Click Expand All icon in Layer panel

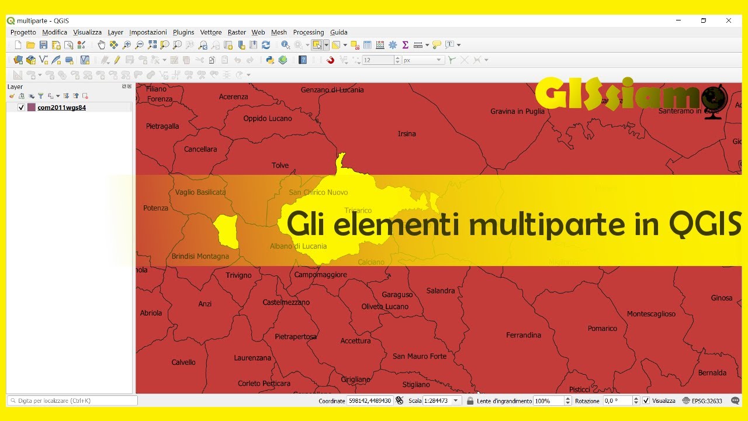[x=66, y=96]
